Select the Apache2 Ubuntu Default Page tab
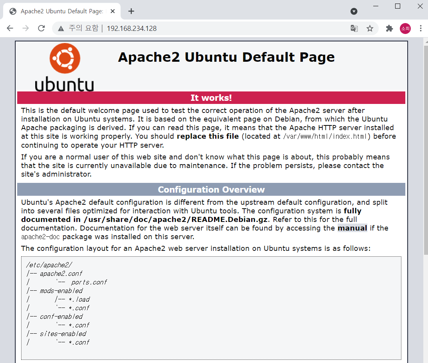The width and height of the screenshot is (428, 363). click(62, 11)
